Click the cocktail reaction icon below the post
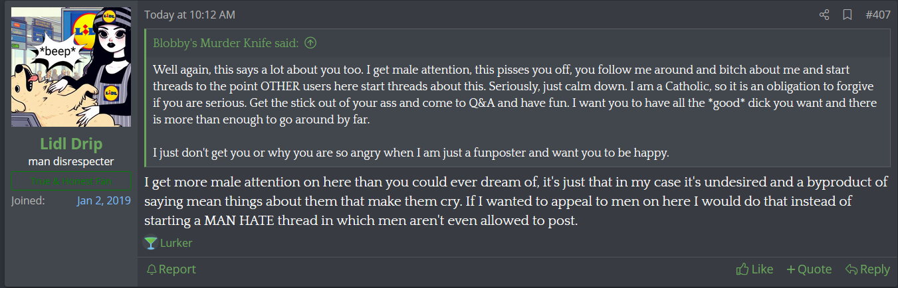 click(150, 243)
